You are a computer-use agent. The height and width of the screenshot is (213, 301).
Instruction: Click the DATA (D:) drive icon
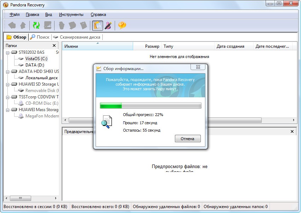(x=21, y=65)
